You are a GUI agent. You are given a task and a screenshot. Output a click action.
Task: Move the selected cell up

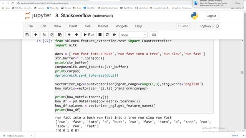click(69, 35)
